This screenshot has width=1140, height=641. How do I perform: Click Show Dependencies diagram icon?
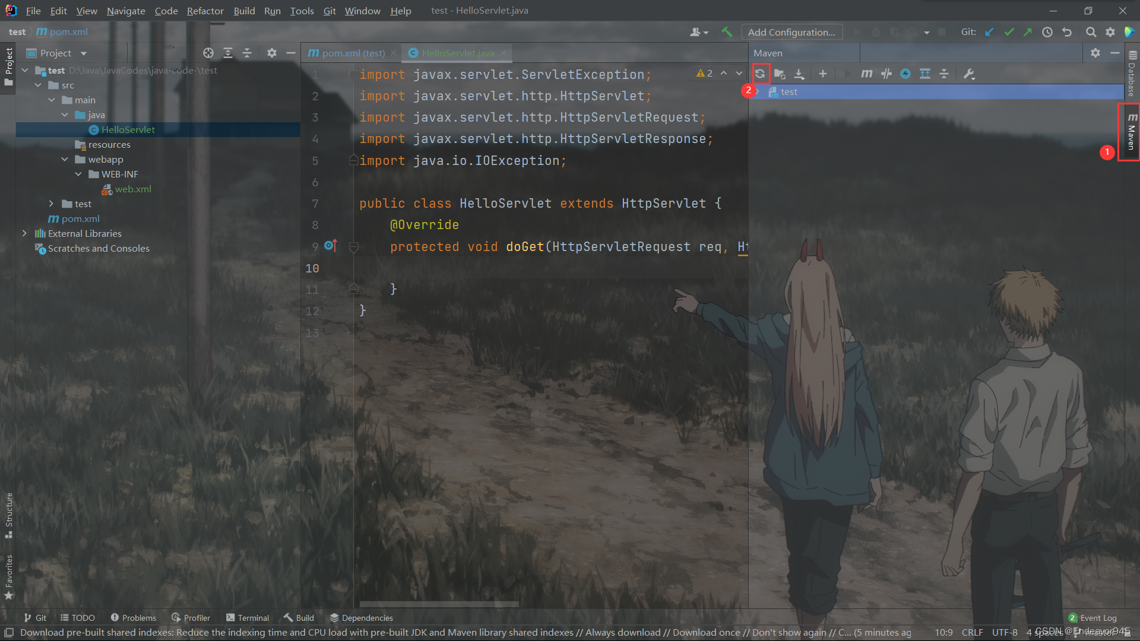click(924, 74)
